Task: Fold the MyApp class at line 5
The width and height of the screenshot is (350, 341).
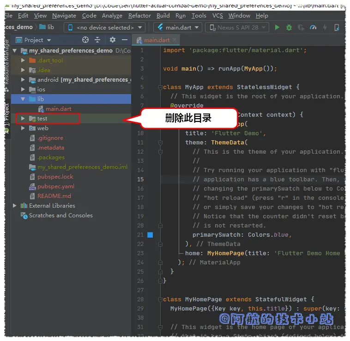Action: coord(160,87)
